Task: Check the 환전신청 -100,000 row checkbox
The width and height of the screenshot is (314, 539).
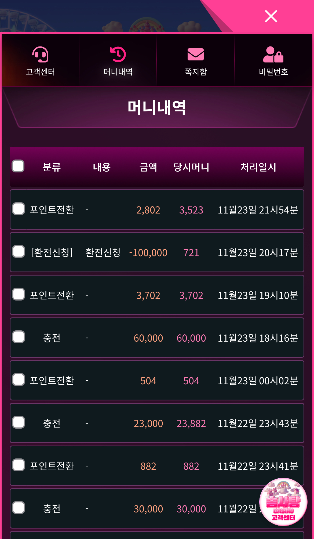Action: (19, 251)
